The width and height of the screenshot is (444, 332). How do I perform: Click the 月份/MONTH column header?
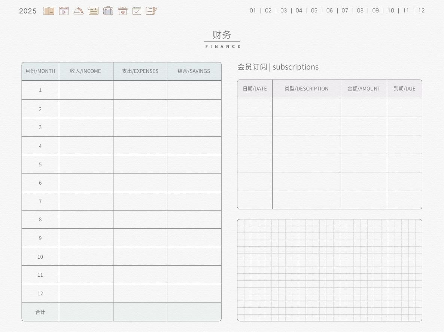tap(40, 71)
